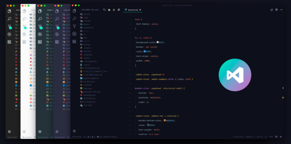291x144 pixels.
Task: Click the #333 color swatch
Action: point(148,125)
